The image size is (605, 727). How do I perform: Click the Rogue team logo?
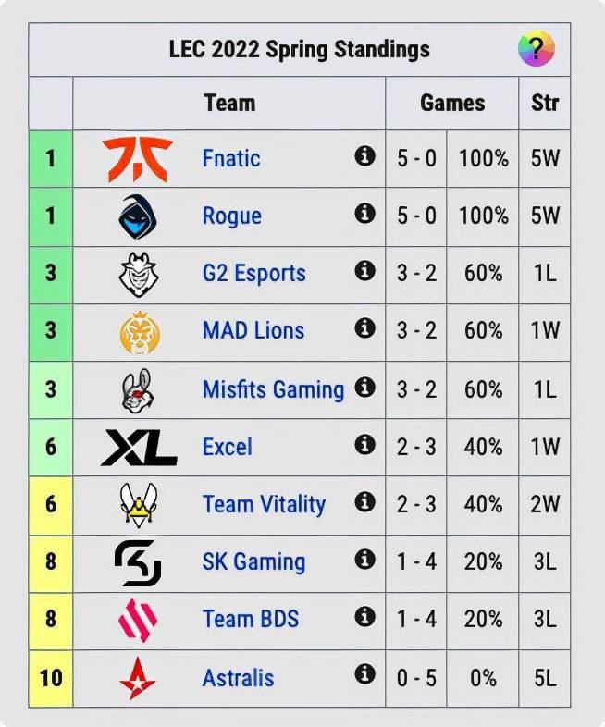(139, 216)
